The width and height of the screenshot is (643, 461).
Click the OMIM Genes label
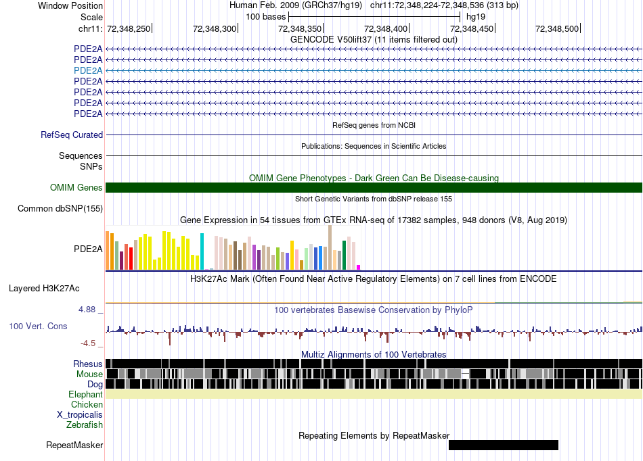click(x=76, y=187)
